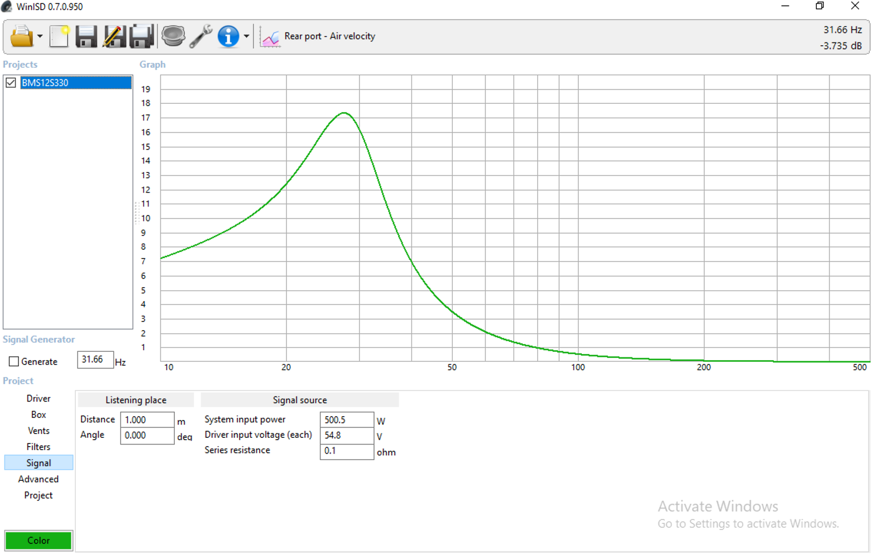
Task: Open Rear port - Air velocity graph selector
Action: [x=329, y=36]
